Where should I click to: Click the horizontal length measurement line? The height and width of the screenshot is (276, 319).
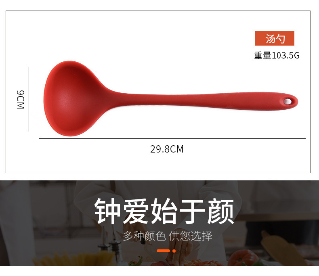pos(172,139)
